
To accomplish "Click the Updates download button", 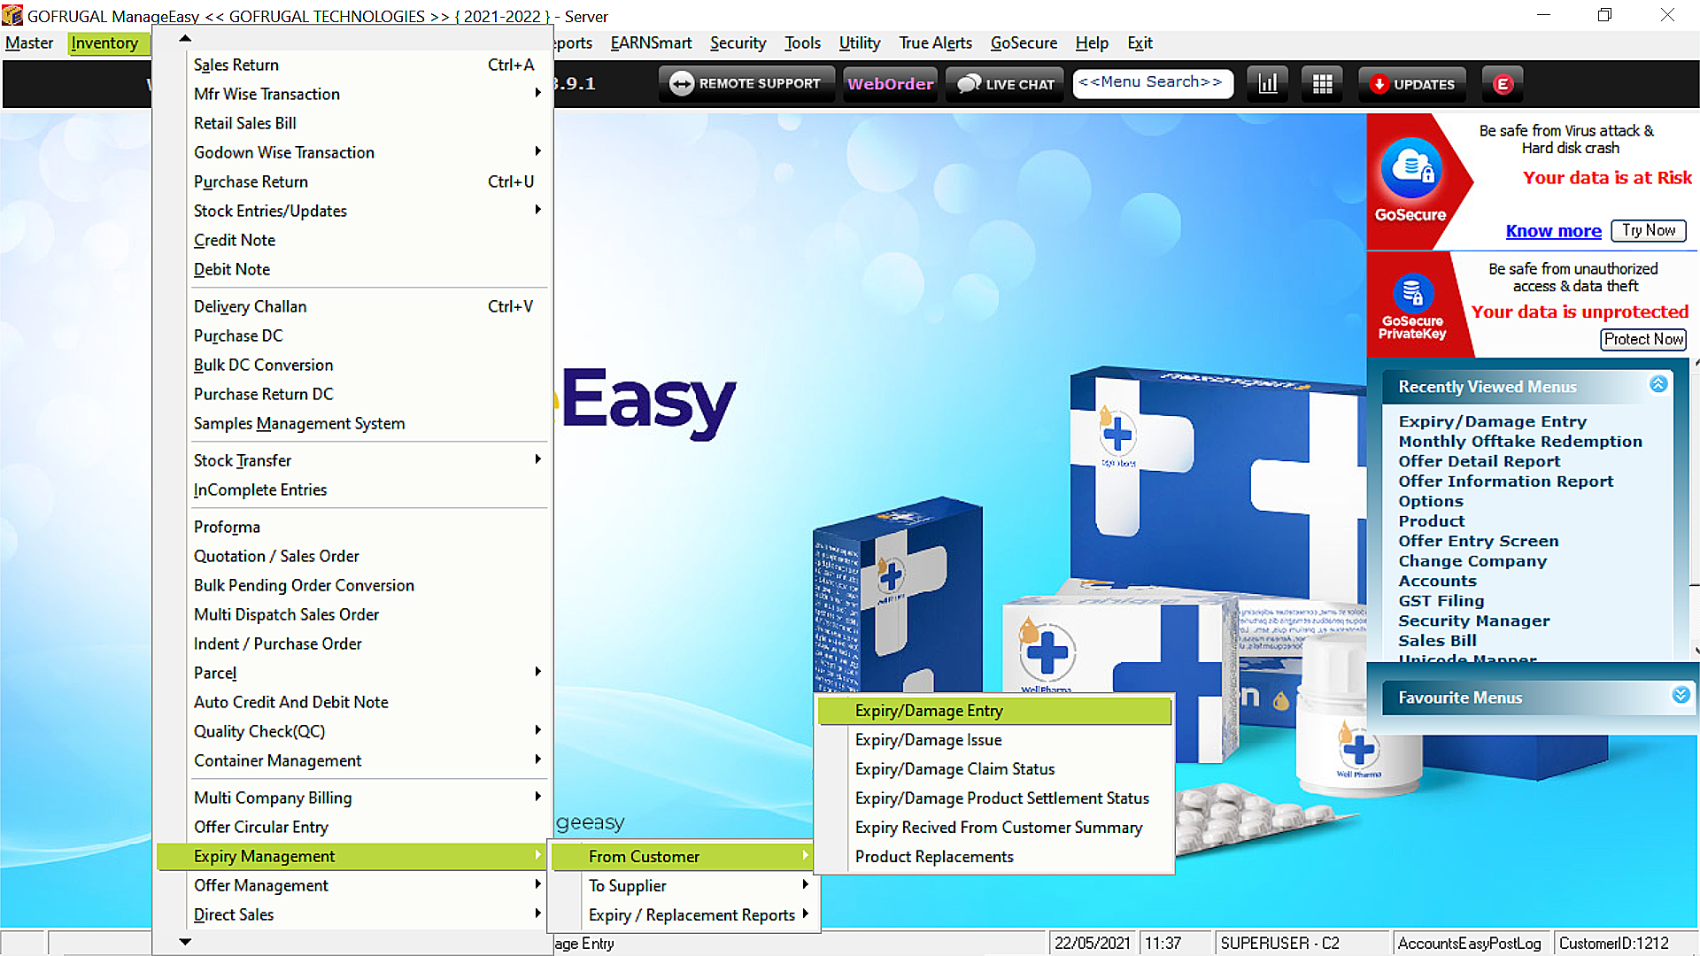I will click(1412, 84).
